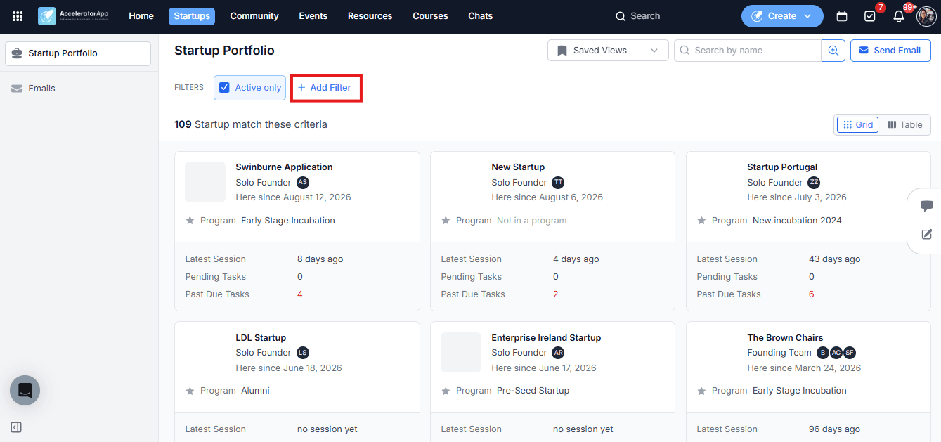The width and height of the screenshot is (941, 442).
Task: Click the TT founder avatar on New Startup
Action: pyautogui.click(x=558, y=182)
